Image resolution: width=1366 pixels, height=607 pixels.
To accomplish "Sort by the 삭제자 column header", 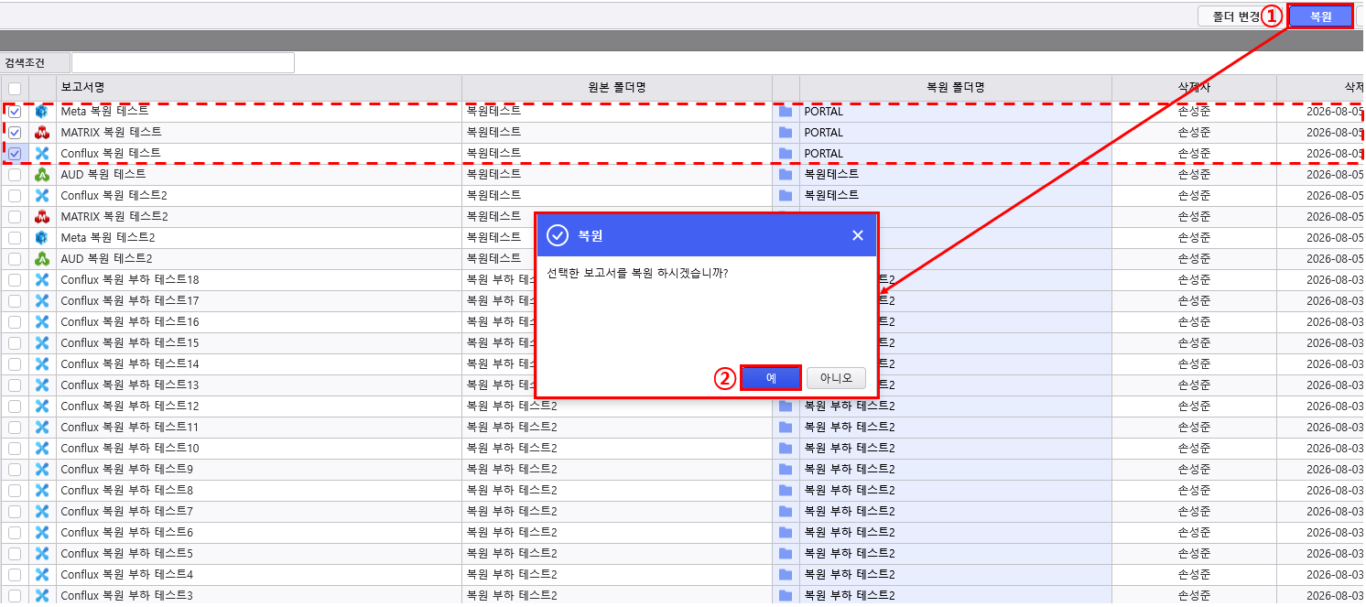I will pos(1194,88).
